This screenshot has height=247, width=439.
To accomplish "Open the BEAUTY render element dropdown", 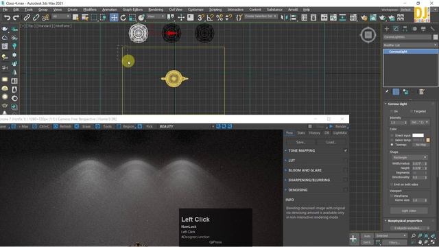I will click(187, 126).
